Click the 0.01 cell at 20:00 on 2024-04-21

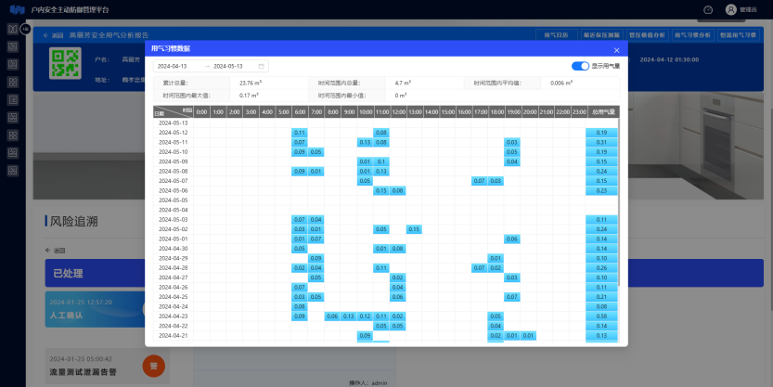(x=528, y=336)
